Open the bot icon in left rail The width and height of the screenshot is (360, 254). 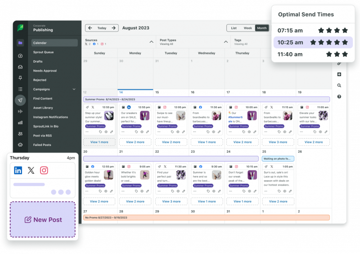point(20,145)
